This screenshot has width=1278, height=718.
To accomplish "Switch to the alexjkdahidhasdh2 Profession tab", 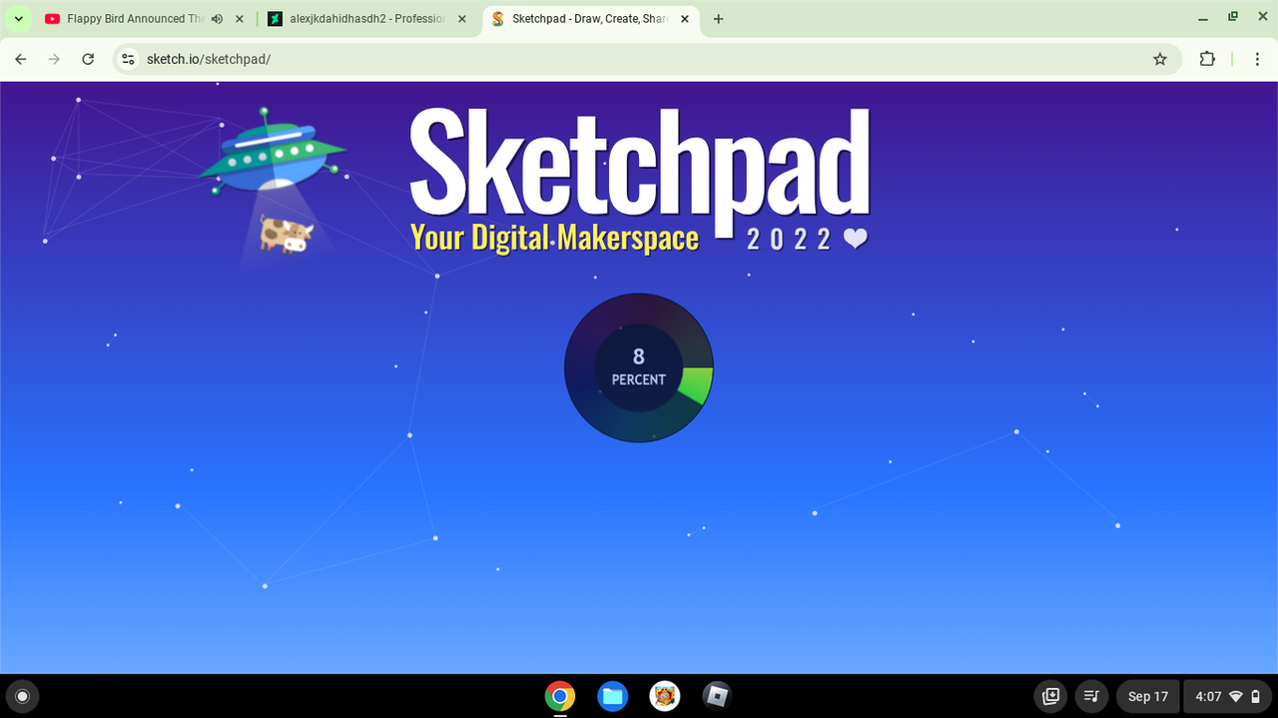I will pyautogui.click(x=366, y=19).
